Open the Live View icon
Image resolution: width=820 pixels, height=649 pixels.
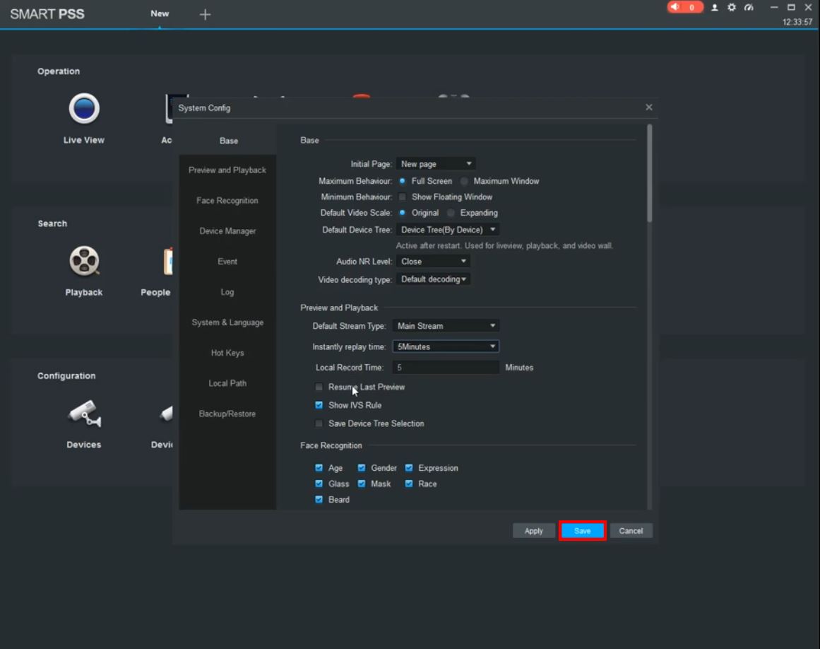pyautogui.click(x=83, y=108)
